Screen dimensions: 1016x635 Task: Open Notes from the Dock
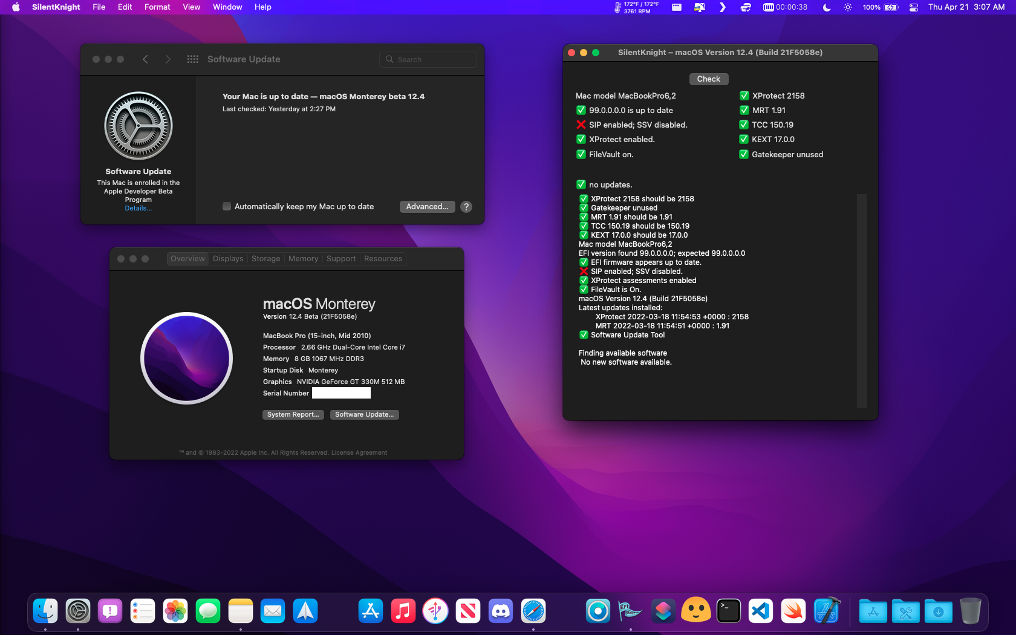[x=241, y=611]
